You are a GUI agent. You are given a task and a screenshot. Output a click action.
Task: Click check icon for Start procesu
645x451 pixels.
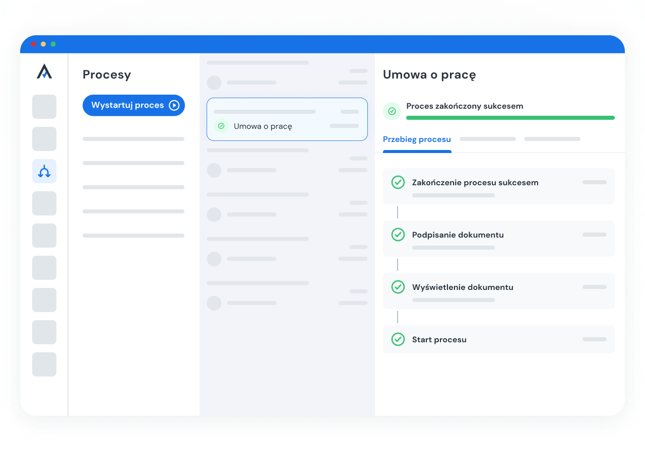tap(398, 339)
